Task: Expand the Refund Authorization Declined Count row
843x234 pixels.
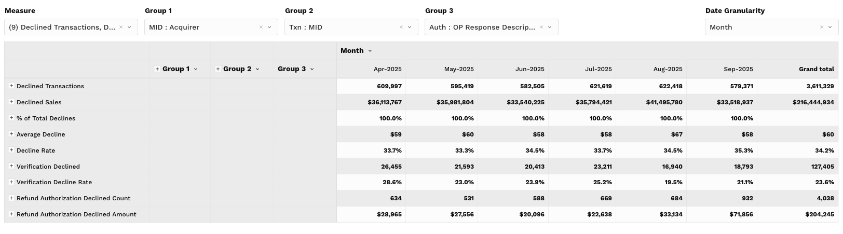Action: pos(11,198)
